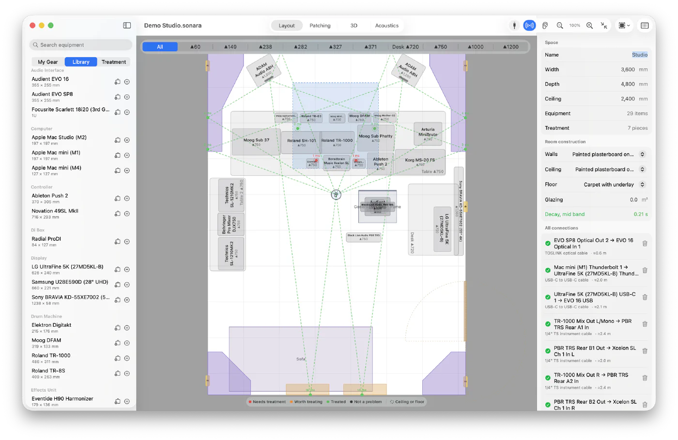
Task: Click the add-to-gear icon for LG UltraFine 5K
Action: pos(117,270)
